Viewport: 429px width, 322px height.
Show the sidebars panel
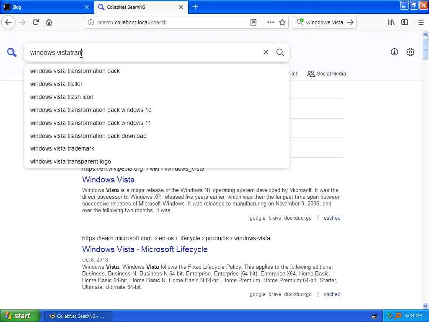click(405, 23)
